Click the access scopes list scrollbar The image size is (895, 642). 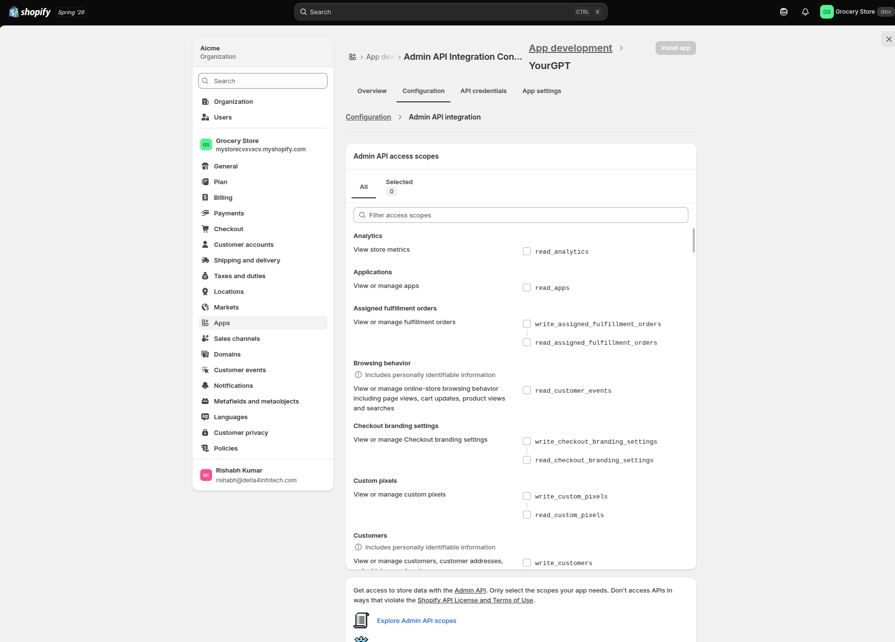[693, 240]
